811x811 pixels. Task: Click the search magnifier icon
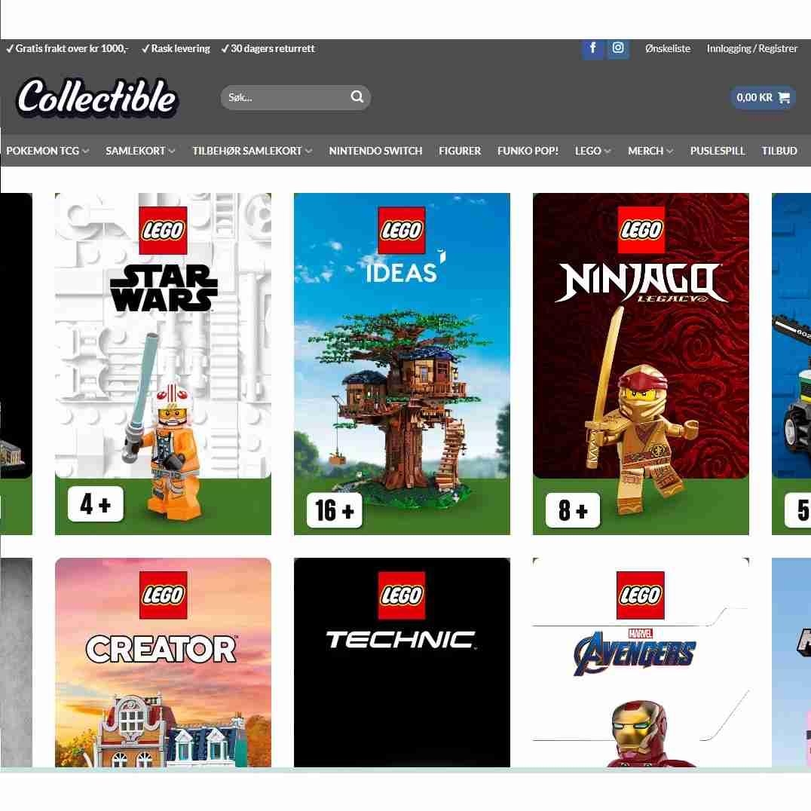357,96
